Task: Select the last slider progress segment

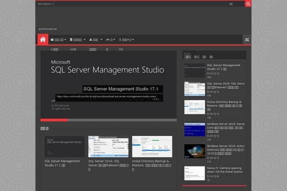Action: (x=163, y=120)
